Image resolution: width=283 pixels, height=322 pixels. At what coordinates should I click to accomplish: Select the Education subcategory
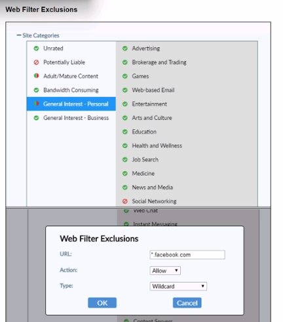pyautogui.click(x=144, y=132)
